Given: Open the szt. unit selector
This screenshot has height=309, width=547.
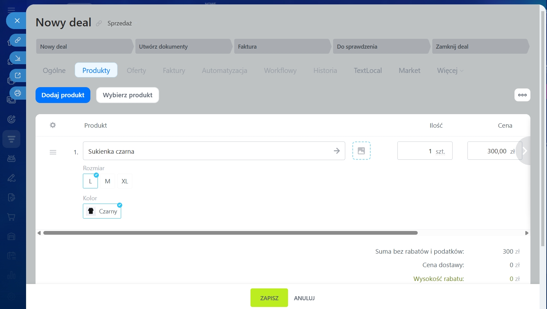Looking at the screenshot, I should click(x=440, y=151).
